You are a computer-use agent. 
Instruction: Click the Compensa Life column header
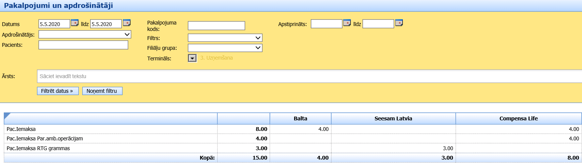pyautogui.click(x=519, y=118)
